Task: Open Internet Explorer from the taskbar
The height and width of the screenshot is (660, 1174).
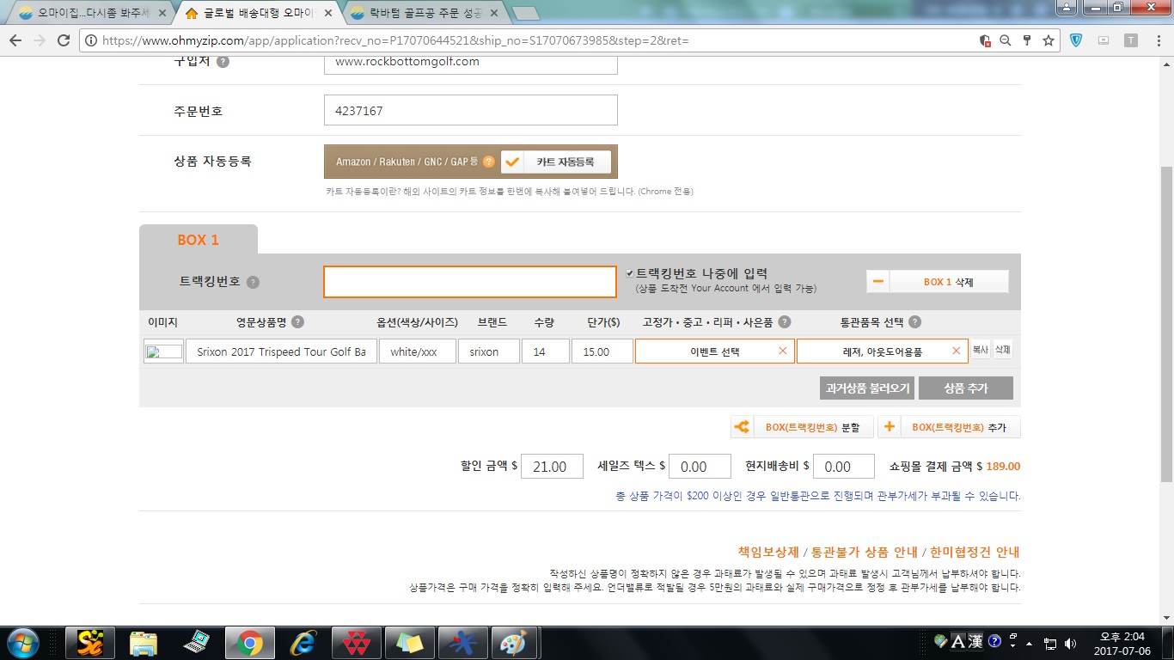Action: (303, 642)
